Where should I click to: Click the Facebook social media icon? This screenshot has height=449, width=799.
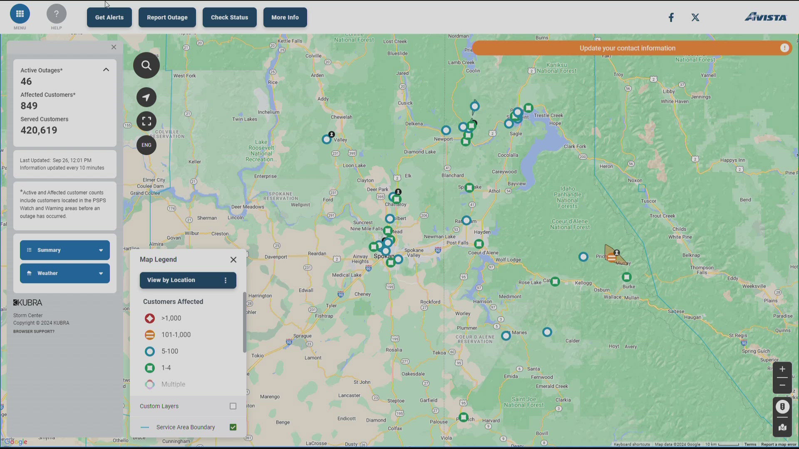tap(671, 17)
